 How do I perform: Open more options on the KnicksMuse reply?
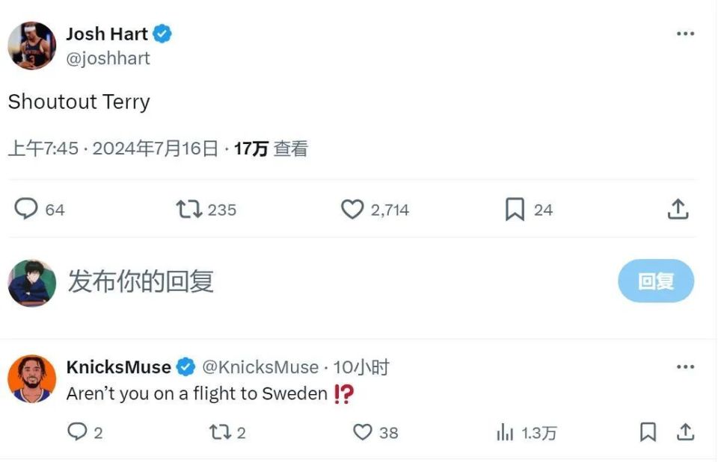(x=685, y=366)
